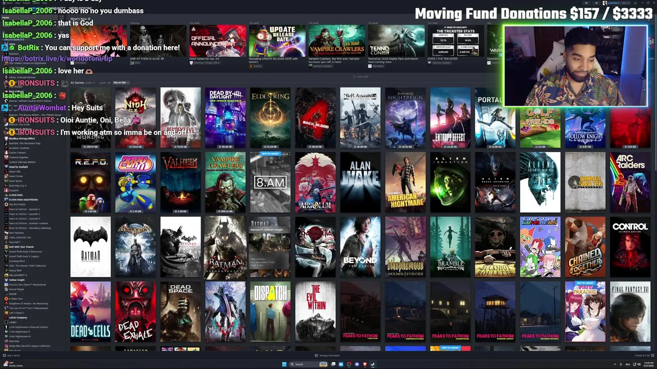Select the Entropy Effect cover
The image size is (657, 369).
(x=450, y=118)
